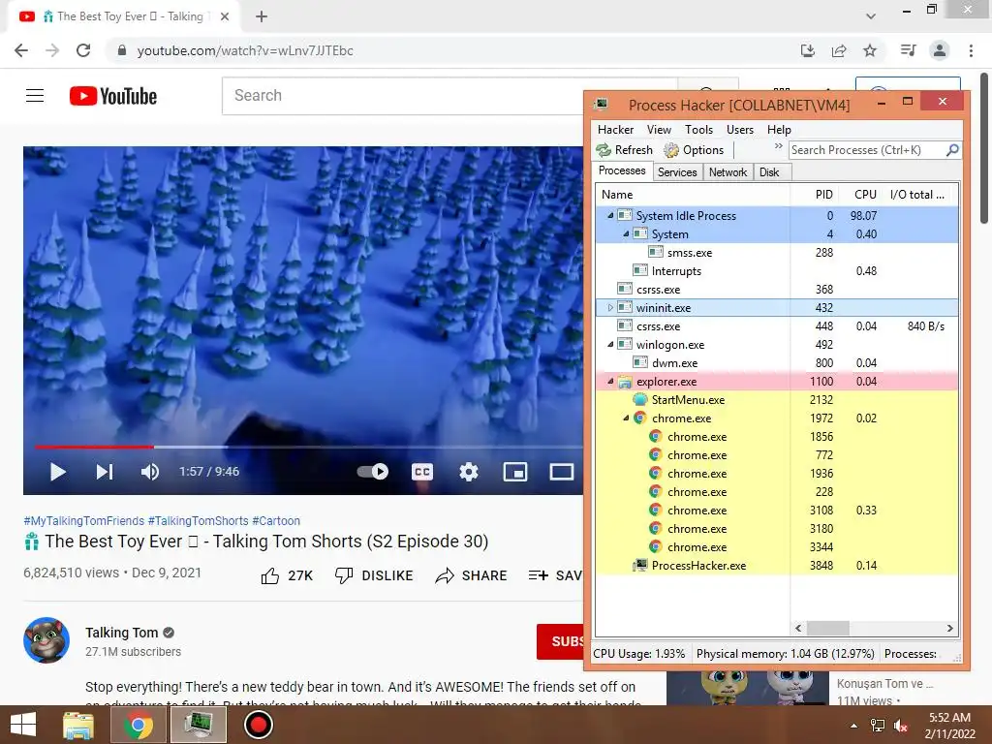The width and height of the screenshot is (992, 744).
Task: Bookmark this page with the star icon
Action: pos(870,50)
